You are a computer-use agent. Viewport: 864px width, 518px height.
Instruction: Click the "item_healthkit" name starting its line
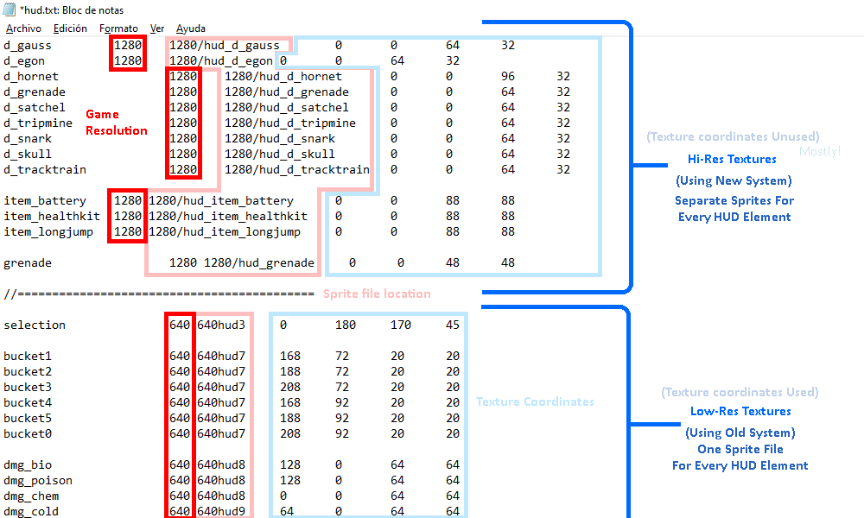tap(52, 217)
